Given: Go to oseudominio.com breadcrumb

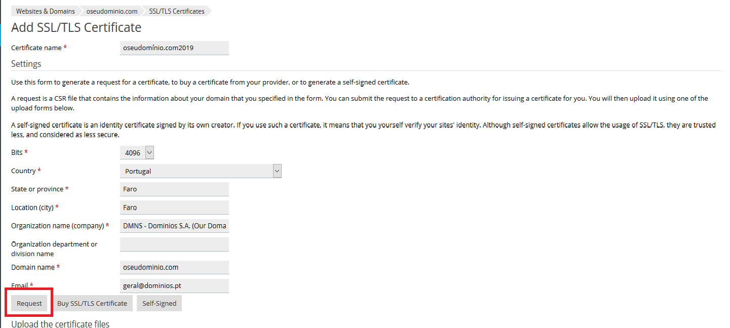Looking at the screenshot, I should point(111,11).
